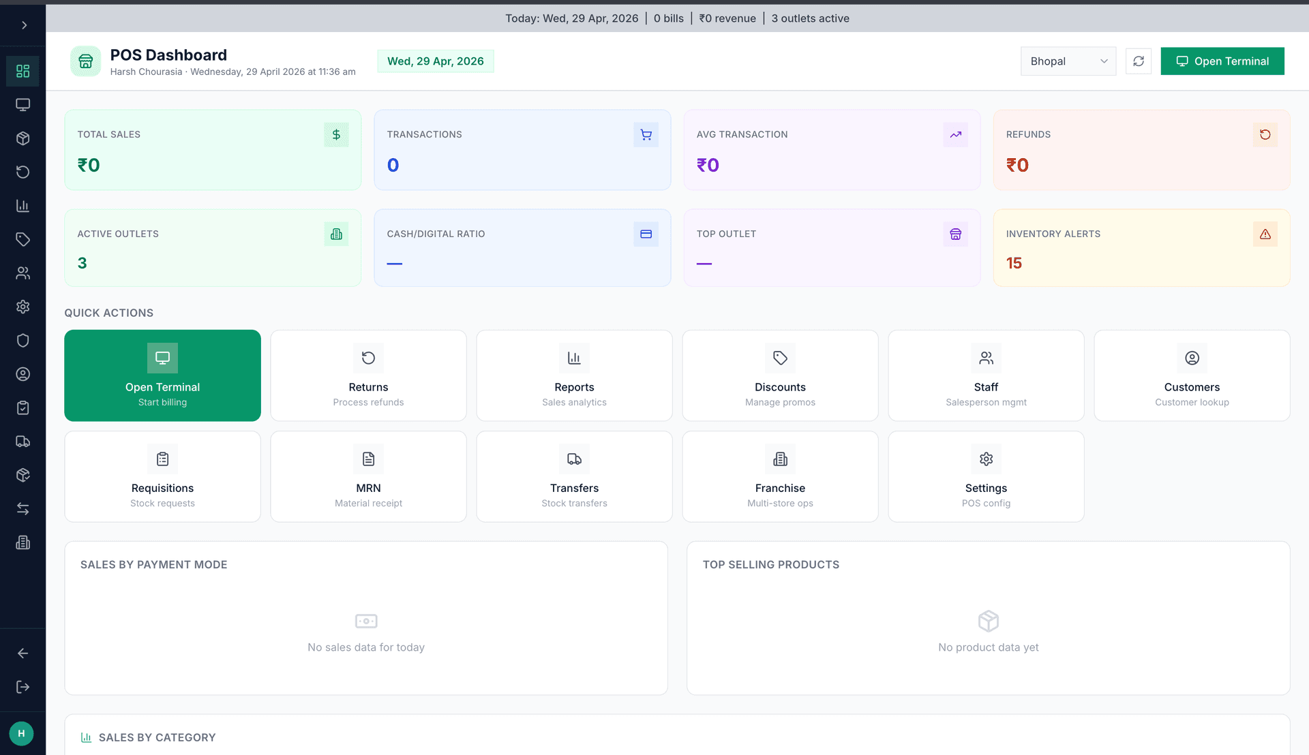Click the discount tag sidebar icon
The height and width of the screenshot is (755, 1309).
pos(23,239)
